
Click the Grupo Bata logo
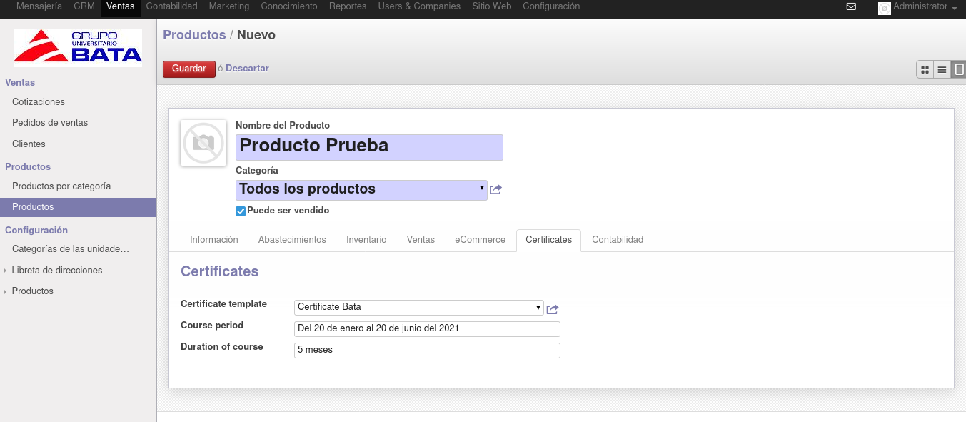click(78, 46)
